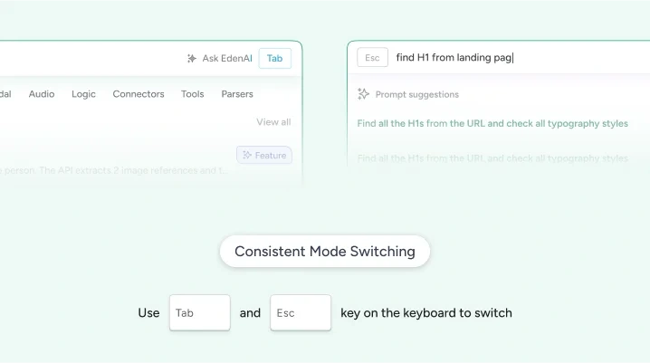
Task: Click the Prompt suggestions sparkle icon
Action: click(363, 94)
